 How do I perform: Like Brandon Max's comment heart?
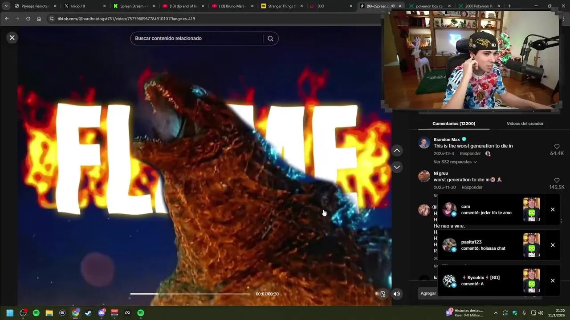pyautogui.click(x=557, y=147)
